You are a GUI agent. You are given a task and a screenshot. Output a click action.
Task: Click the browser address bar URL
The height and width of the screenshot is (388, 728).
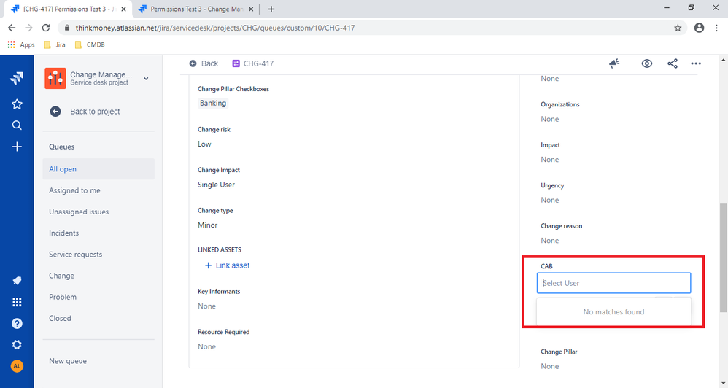215,28
